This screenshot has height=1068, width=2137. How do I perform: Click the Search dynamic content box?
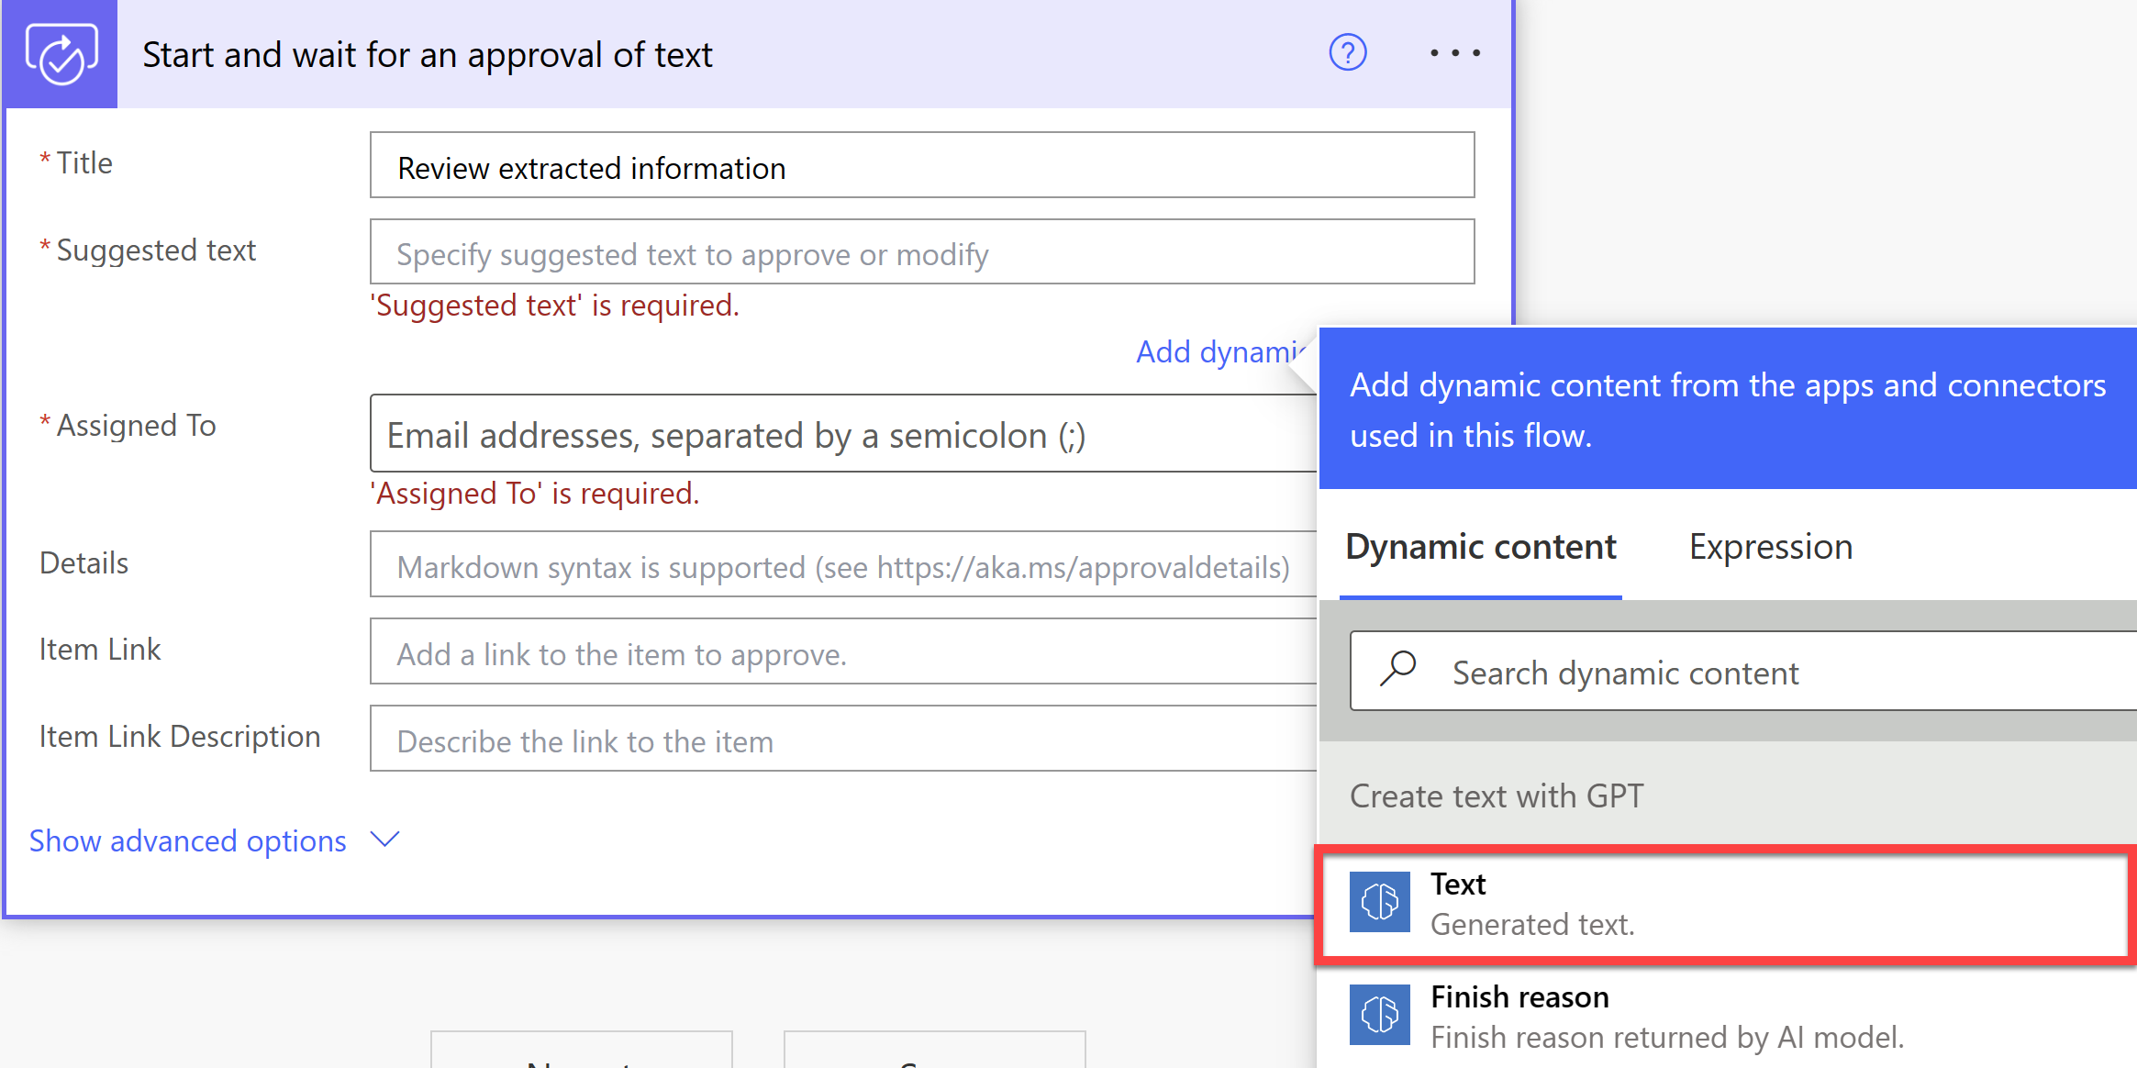pyautogui.click(x=1743, y=671)
